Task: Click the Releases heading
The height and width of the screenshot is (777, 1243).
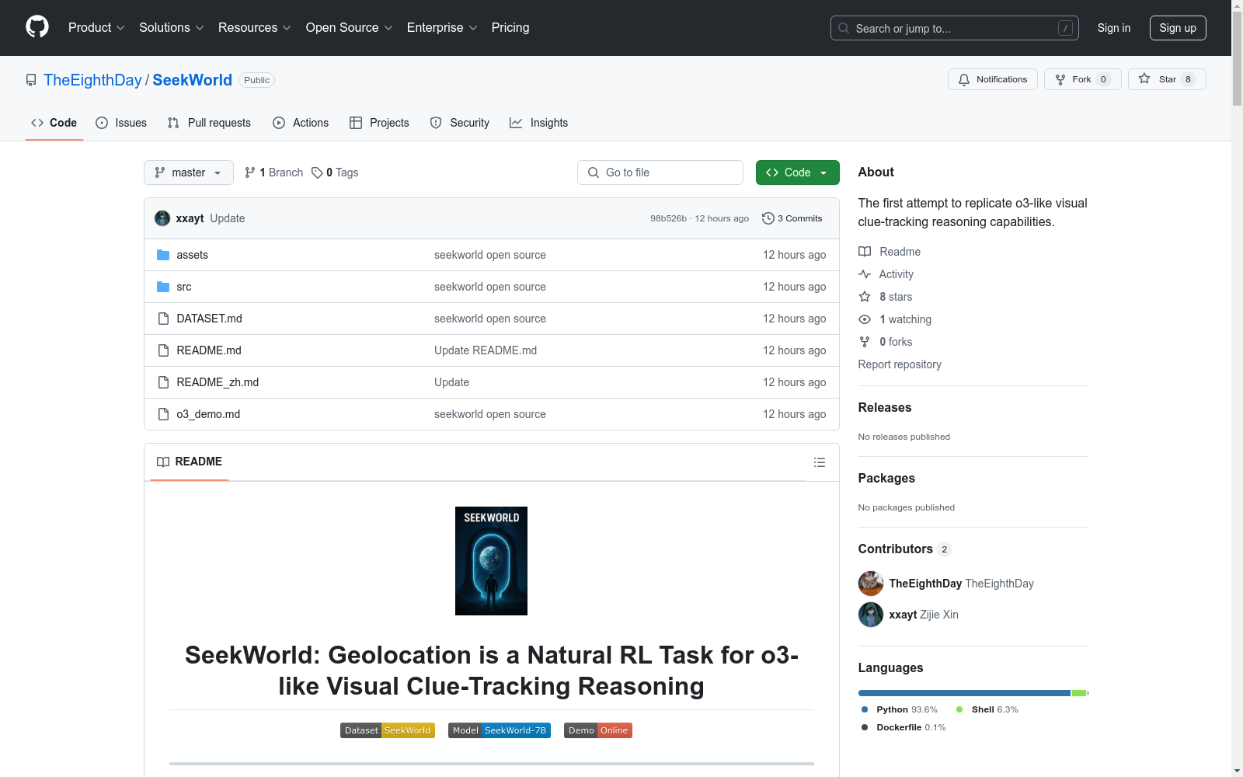Action: pyautogui.click(x=885, y=408)
